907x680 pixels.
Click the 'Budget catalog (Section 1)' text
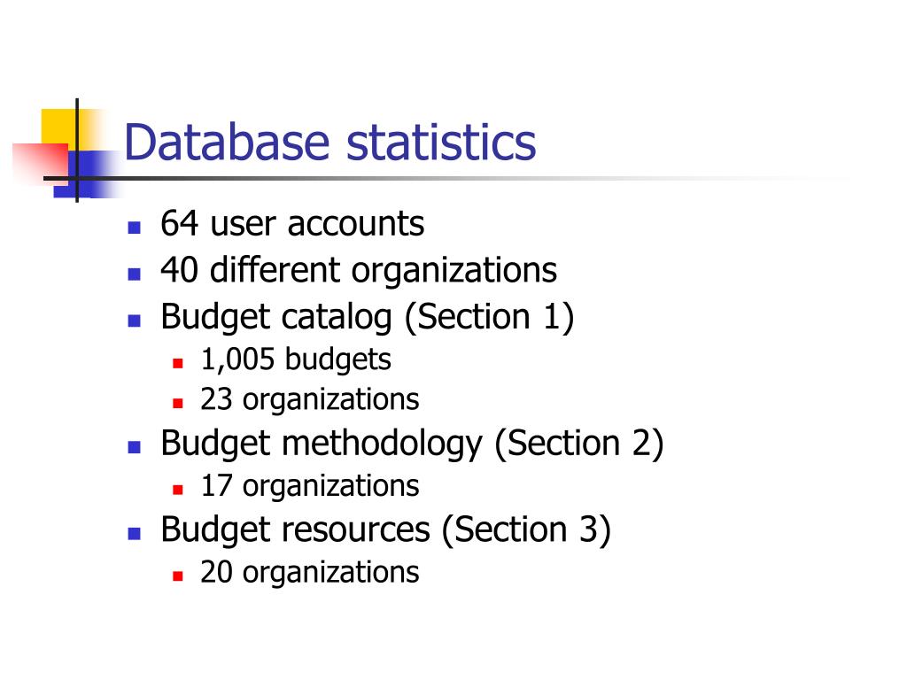pyautogui.click(x=368, y=318)
